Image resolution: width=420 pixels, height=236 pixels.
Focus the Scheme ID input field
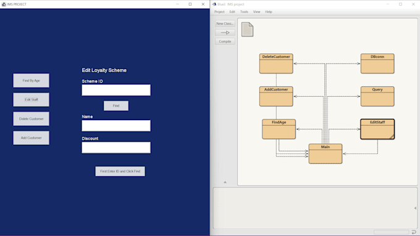(x=116, y=90)
